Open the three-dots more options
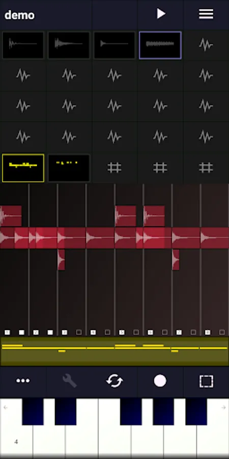Screen dimensions: 229x459 (x=23, y=381)
